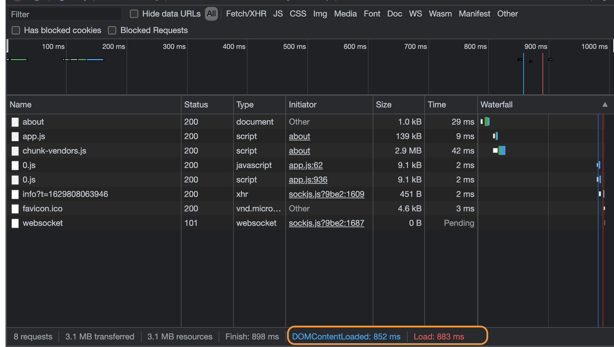Open the app.js:62 initiator link
This screenshot has height=347, width=614.
point(306,165)
